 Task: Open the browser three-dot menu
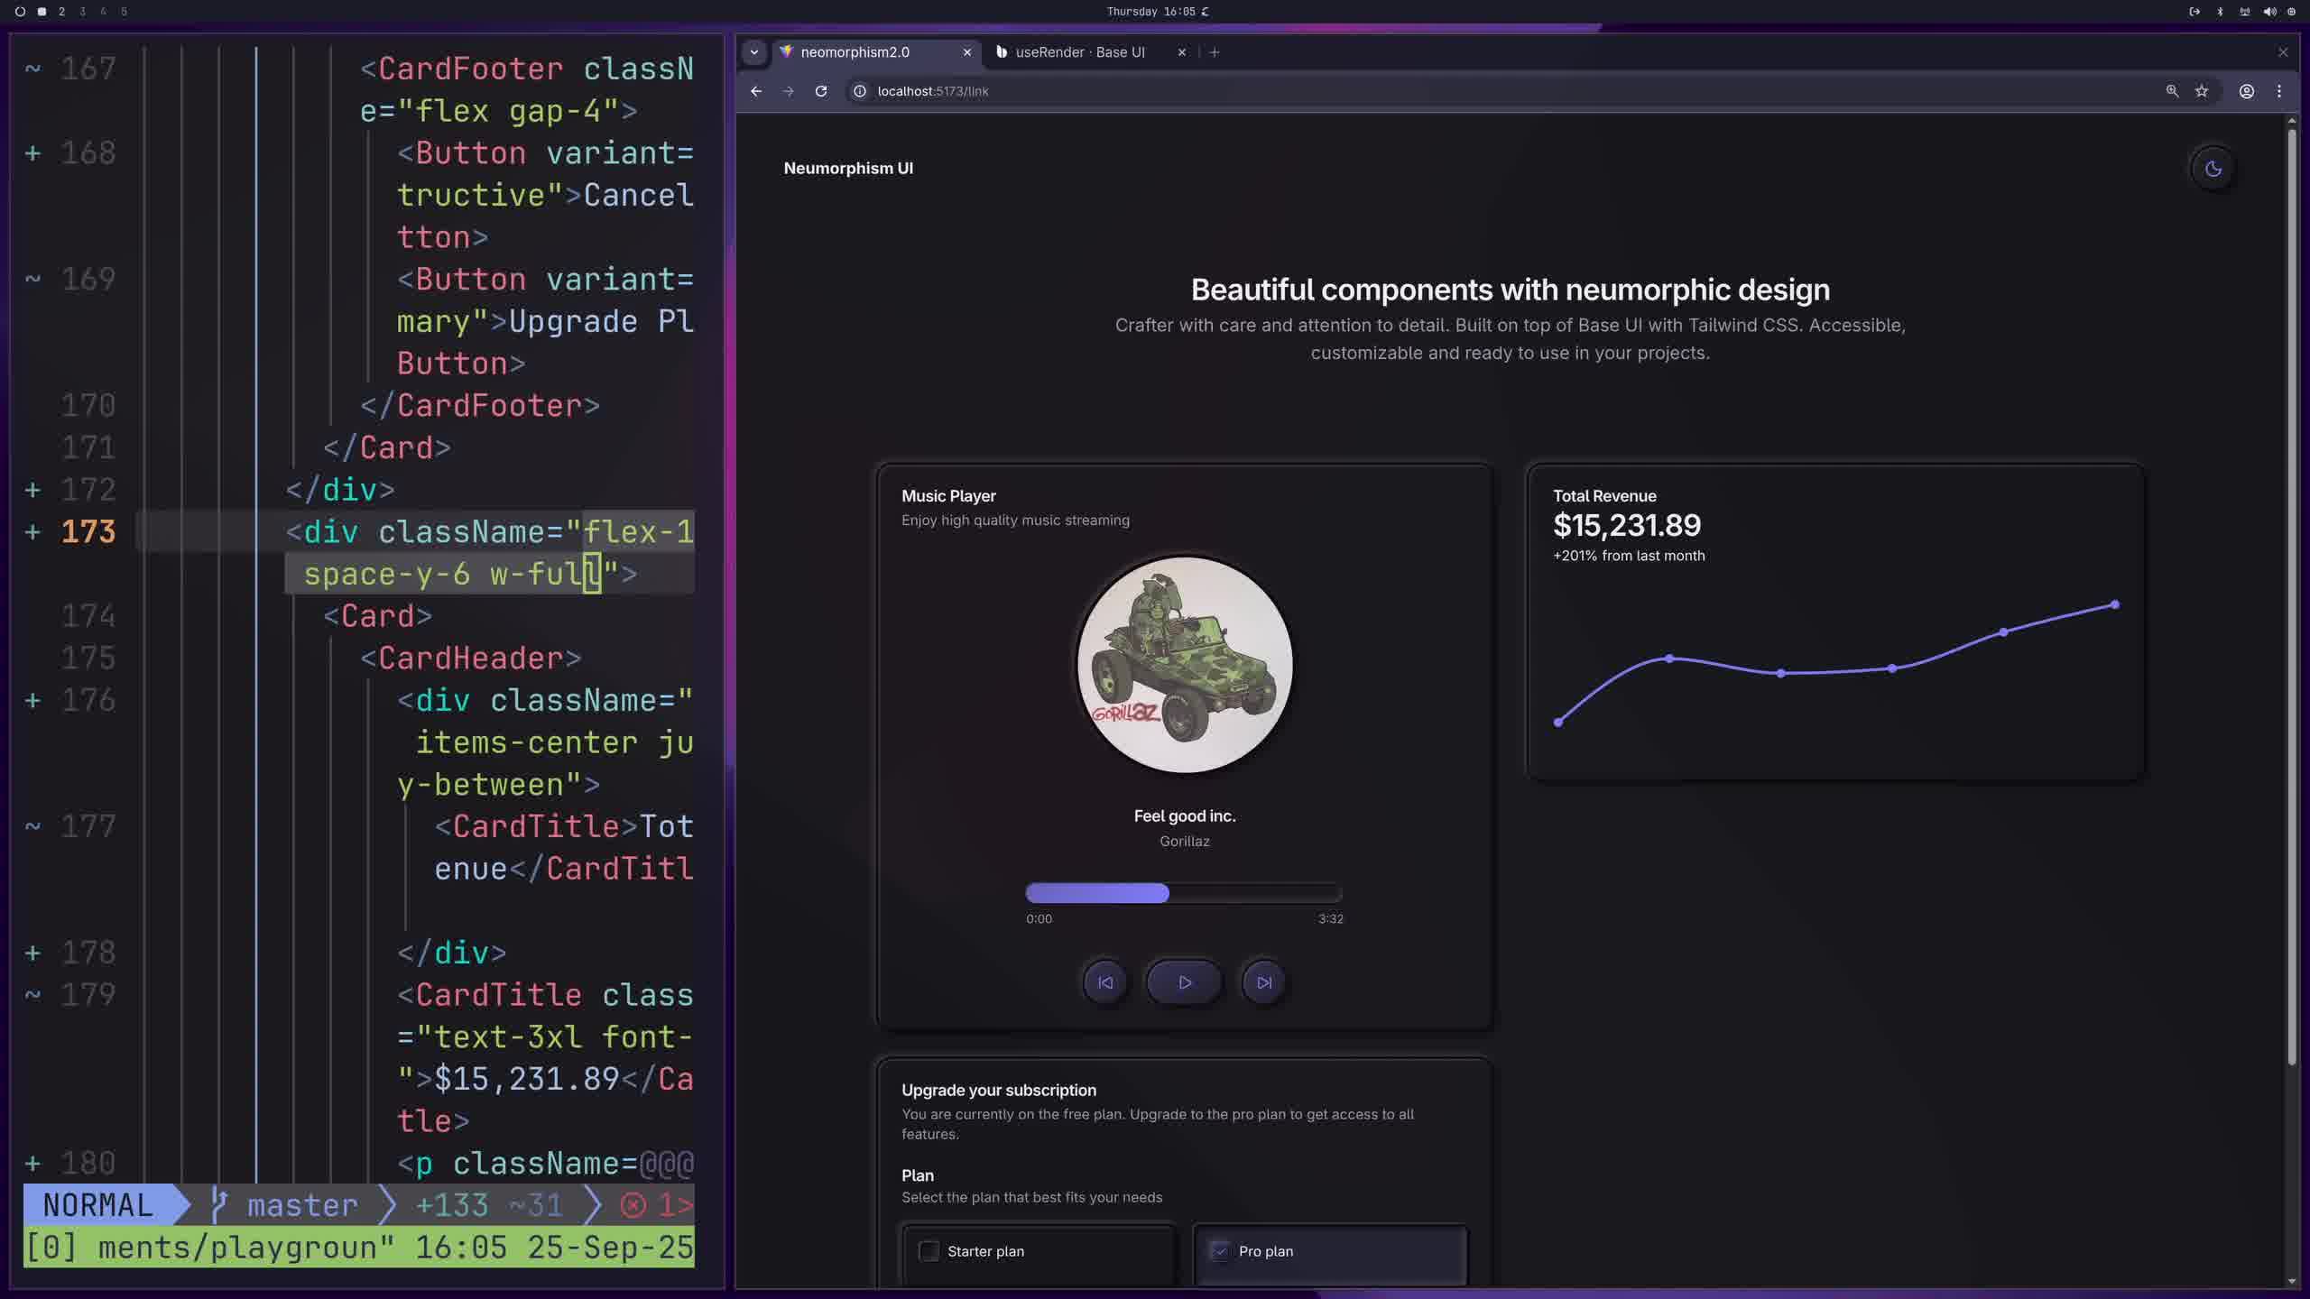pos(2279,91)
